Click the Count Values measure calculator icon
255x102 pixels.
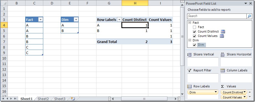222,36
